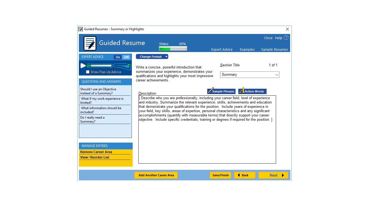Open the Examples tab

click(x=247, y=50)
